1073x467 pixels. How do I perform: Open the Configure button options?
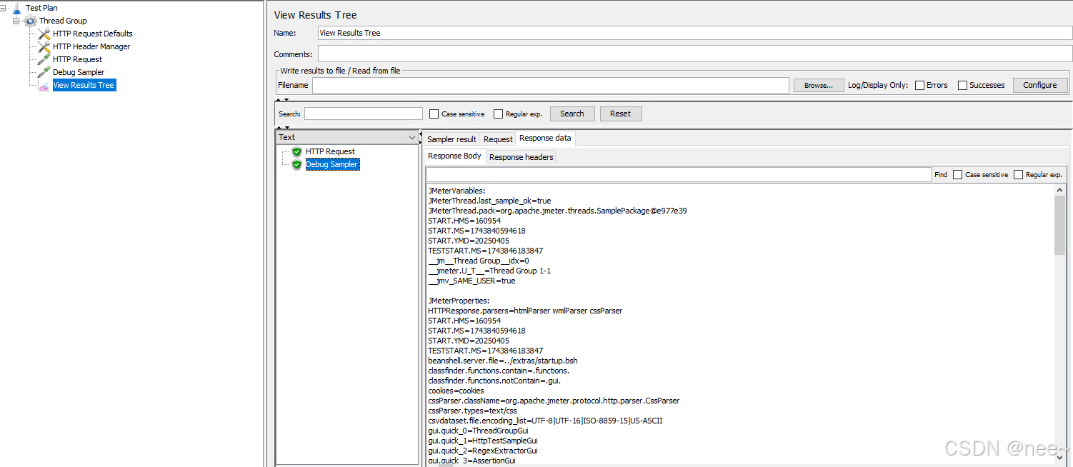coord(1039,85)
